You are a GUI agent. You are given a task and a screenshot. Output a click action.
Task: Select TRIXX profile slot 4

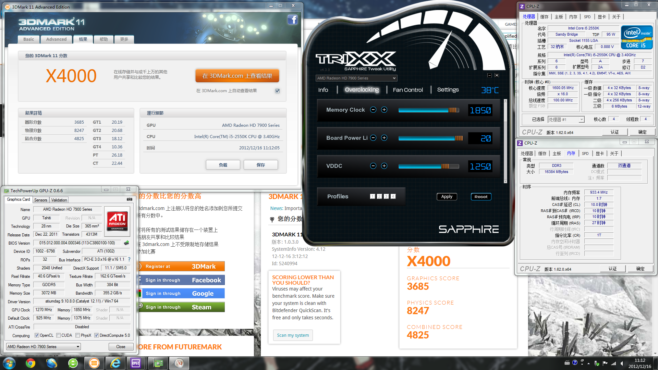(393, 196)
